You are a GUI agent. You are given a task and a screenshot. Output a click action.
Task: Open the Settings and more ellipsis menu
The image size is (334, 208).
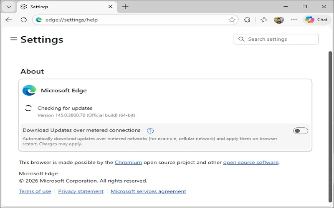click(294, 20)
